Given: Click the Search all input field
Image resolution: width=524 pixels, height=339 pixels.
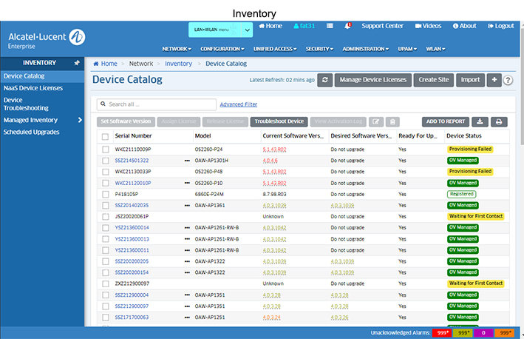Looking at the screenshot, I should (155, 104).
